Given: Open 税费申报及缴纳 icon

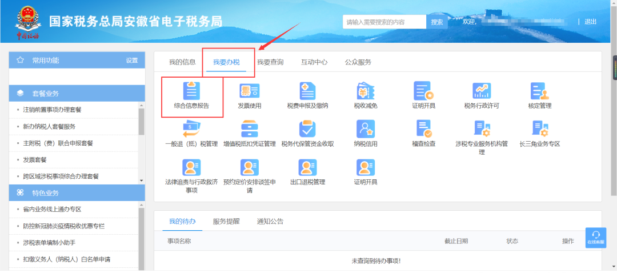Looking at the screenshot, I should [x=308, y=91].
